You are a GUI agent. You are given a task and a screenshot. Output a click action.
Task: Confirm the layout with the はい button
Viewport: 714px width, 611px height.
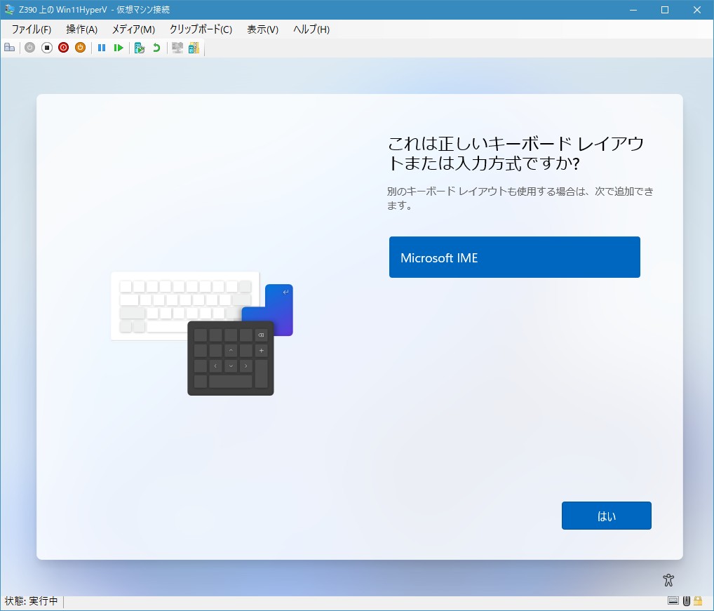pos(606,516)
